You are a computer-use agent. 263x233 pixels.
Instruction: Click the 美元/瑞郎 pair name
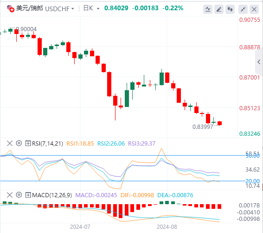30,8
